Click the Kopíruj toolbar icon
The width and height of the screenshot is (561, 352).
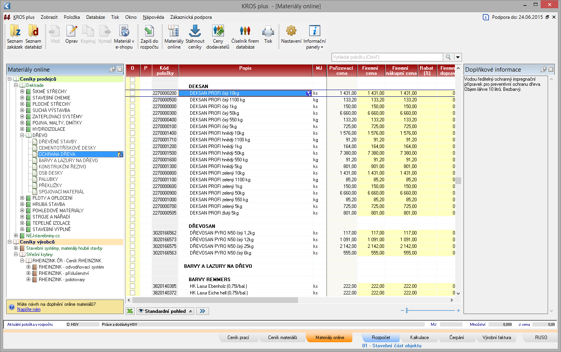(x=88, y=34)
